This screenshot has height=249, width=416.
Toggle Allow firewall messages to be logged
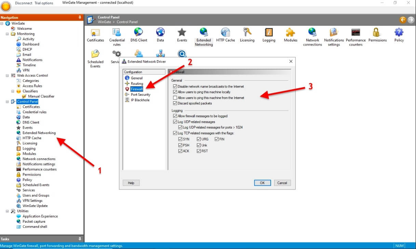[x=175, y=116]
